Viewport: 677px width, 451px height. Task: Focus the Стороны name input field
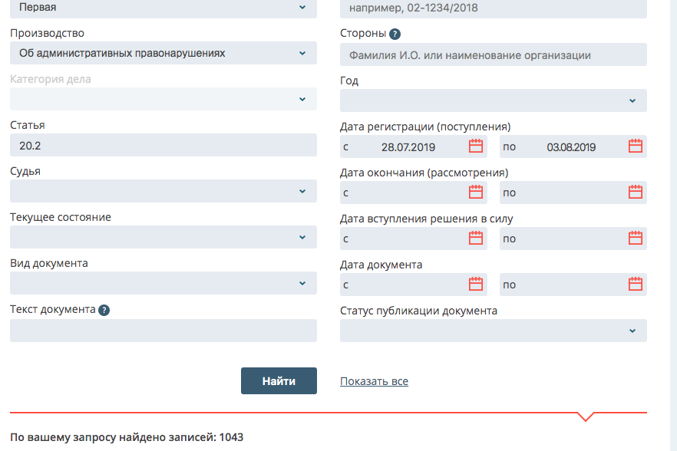coord(493,54)
